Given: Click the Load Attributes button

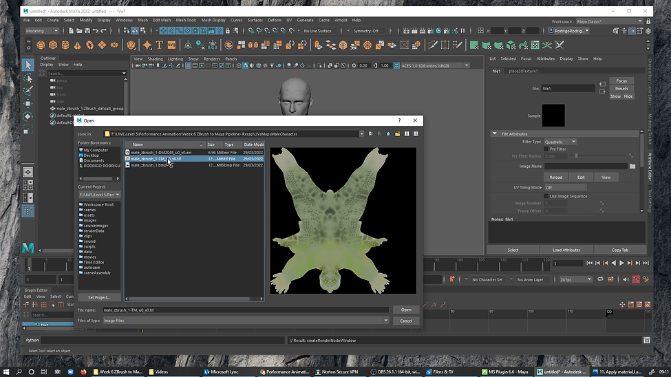Looking at the screenshot, I should (x=566, y=250).
